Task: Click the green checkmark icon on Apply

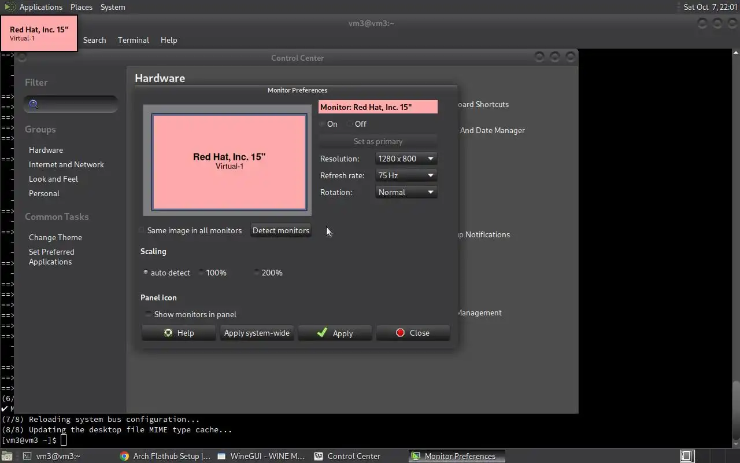Action: (x=323, y=333)
